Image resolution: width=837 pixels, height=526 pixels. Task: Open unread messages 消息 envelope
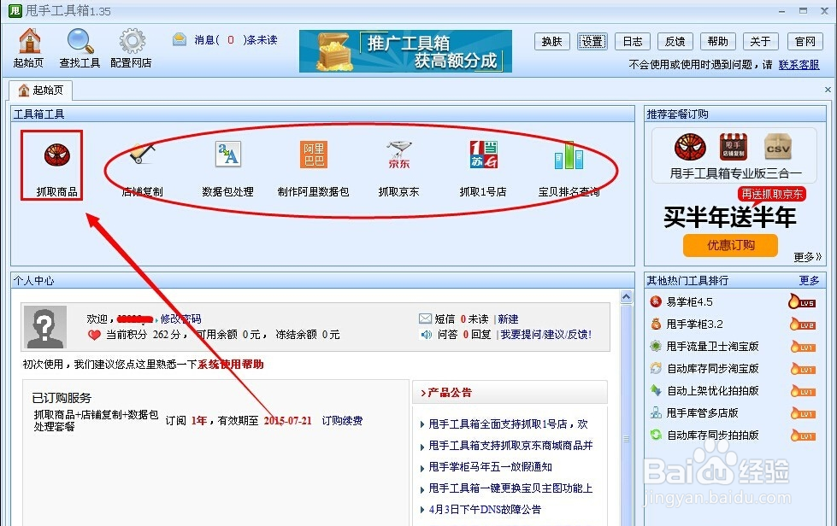coord(180,39)
